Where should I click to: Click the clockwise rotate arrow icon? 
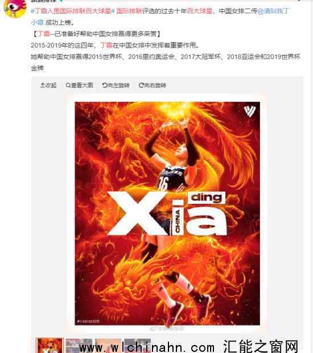point(141,85)
